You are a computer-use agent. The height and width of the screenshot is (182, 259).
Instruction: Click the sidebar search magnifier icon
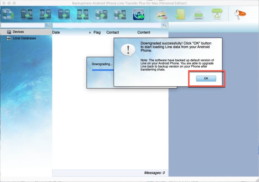[49, 25]
